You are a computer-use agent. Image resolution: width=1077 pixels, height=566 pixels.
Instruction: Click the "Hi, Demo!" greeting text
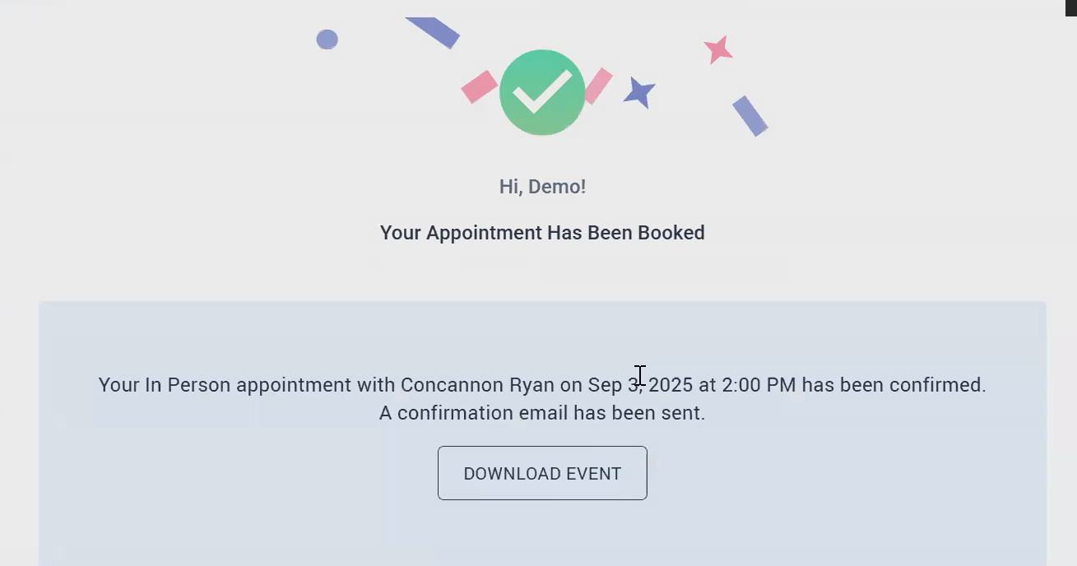(542, 187)
